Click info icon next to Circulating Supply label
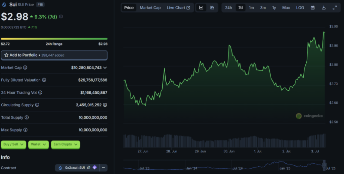This screenshot has width=344, height=174. tap(37, 105)
